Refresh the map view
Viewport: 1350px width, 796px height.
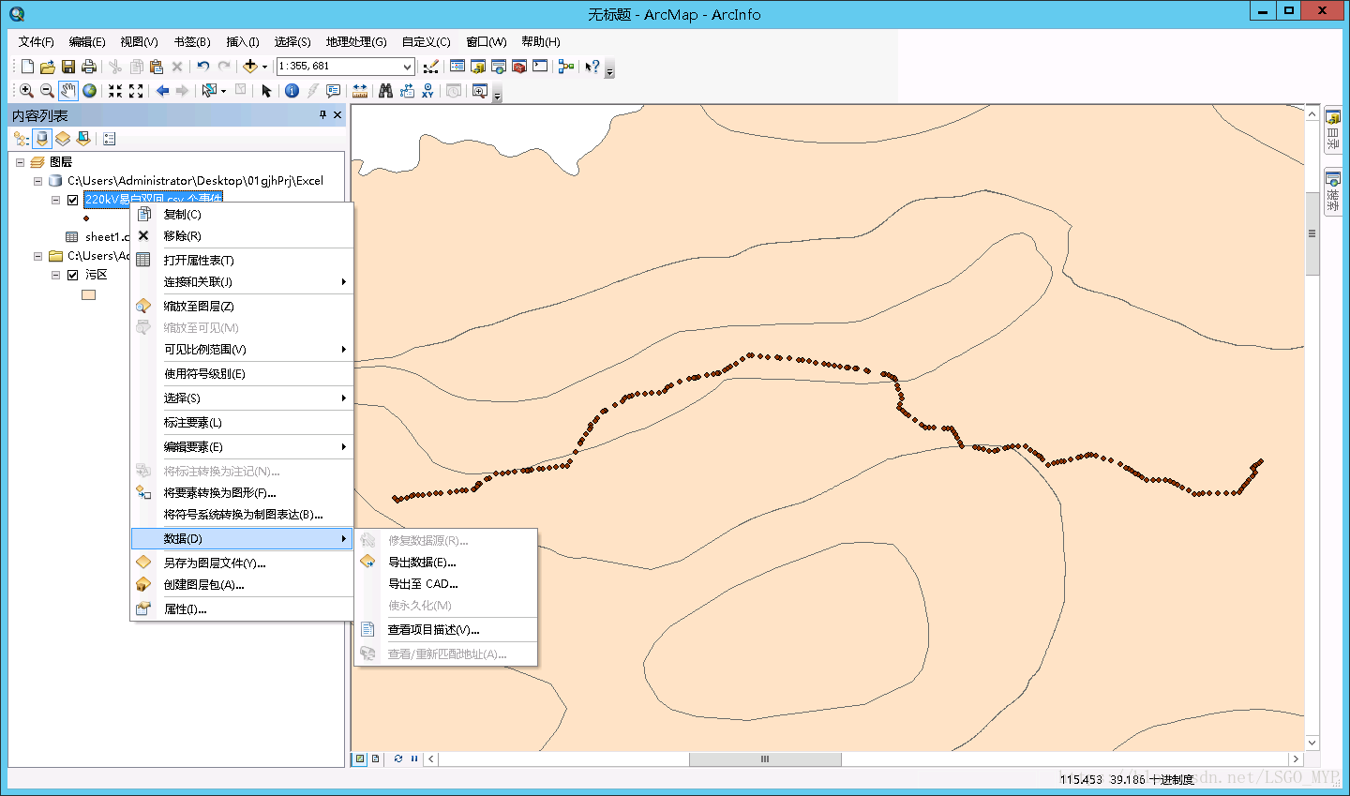coord(398,758)
